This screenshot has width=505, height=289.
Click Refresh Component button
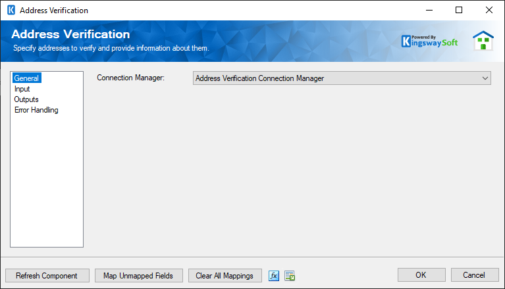click(47, 276)
